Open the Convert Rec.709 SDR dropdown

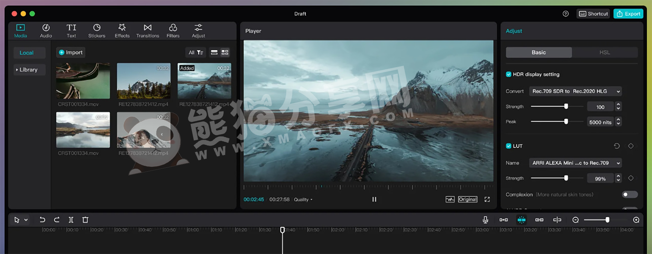[575, 91]
